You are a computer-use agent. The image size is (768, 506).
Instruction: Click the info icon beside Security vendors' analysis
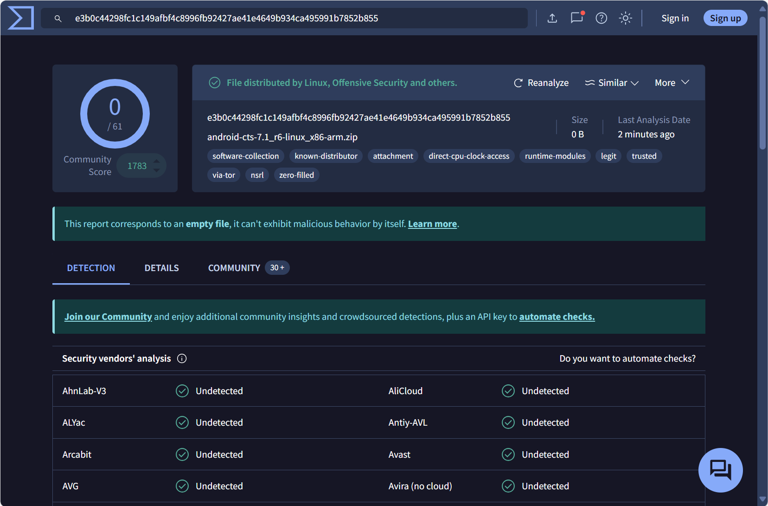coord(182,358)
